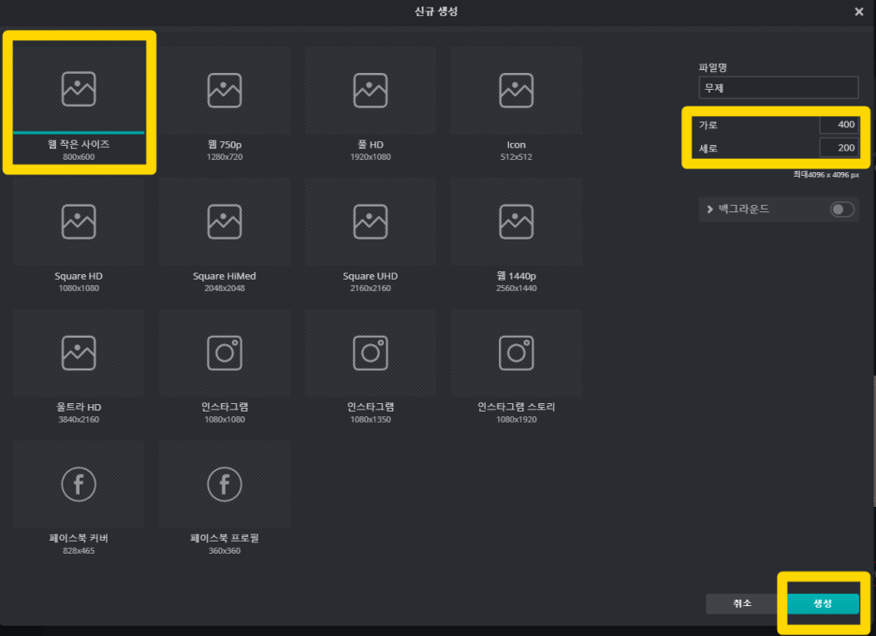
Task: Pick the 인스타그램 1080x1080 preset
Action: (225, 367)
